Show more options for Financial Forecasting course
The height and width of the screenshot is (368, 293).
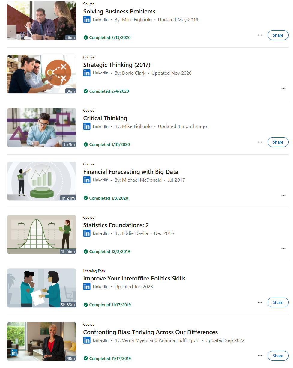(x=283, y=195)
